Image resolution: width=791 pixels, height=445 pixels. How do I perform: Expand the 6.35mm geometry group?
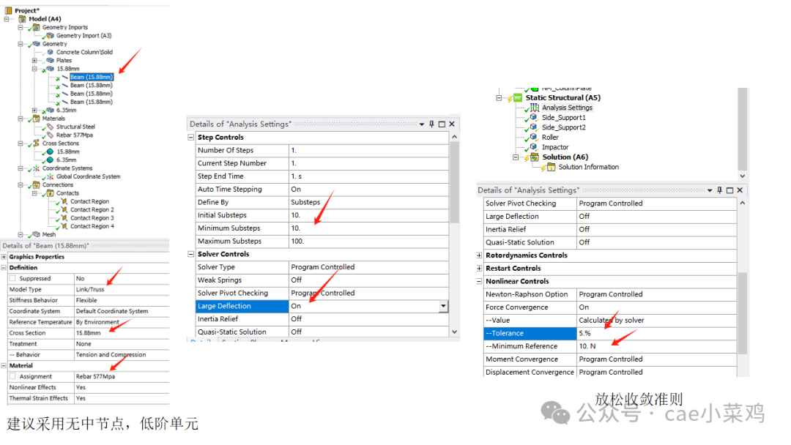[35, 110]
